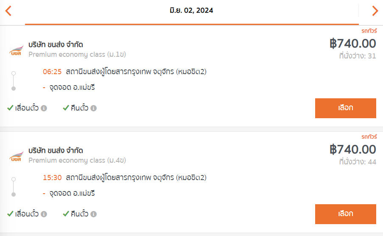The image size is (383, 236).
Task: Open info icon beside เลื่อนตั๋ว on 06:25 trip
Action: 44,108
